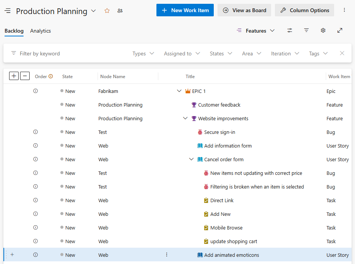Collapse the EPIC 1 tree item
355x264 pixels.
179,91
